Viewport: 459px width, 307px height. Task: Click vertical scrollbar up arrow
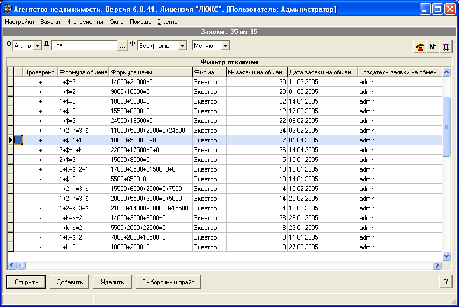[x=446, y=72]
